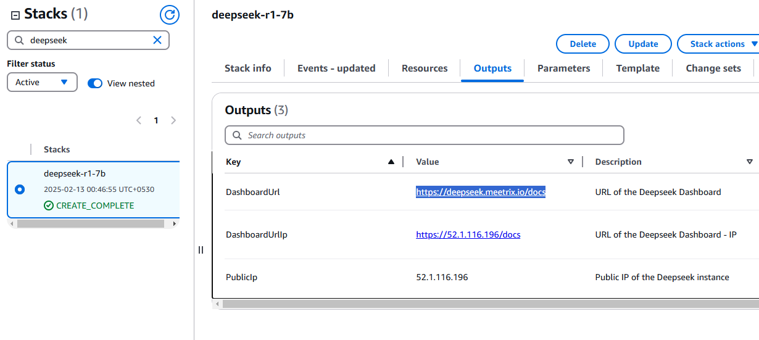This screenshot has height=340, width=759.
Task: Click the magnifier icon in stacks search
Action: [19, 40]
